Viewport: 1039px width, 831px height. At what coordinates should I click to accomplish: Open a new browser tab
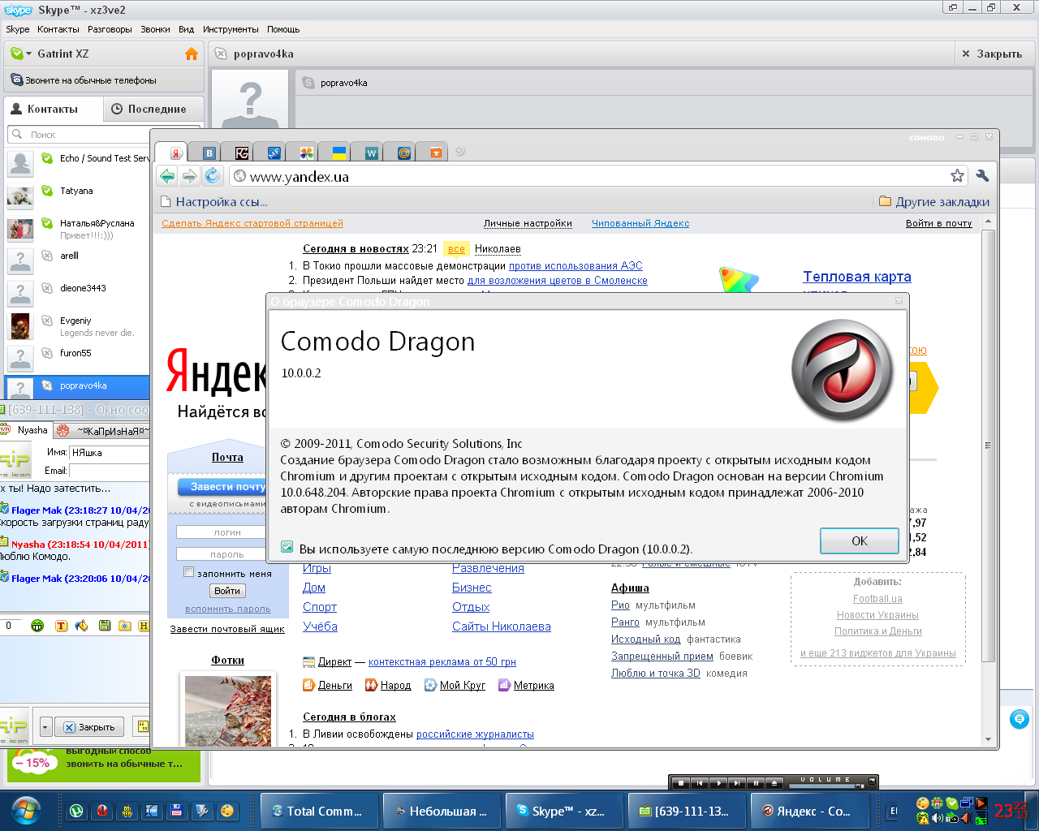coord(460,151)
